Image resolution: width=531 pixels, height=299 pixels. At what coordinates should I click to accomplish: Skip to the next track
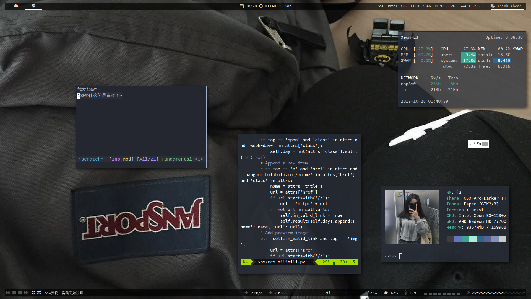pyautogui.click(x=26, y=293)
